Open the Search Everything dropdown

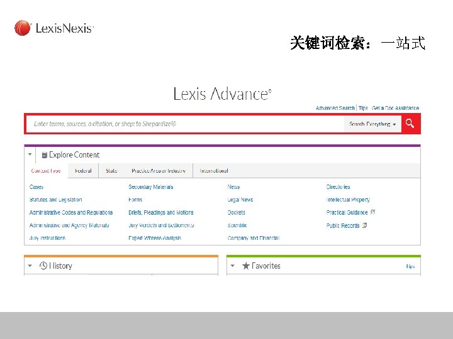coord(372,124)
